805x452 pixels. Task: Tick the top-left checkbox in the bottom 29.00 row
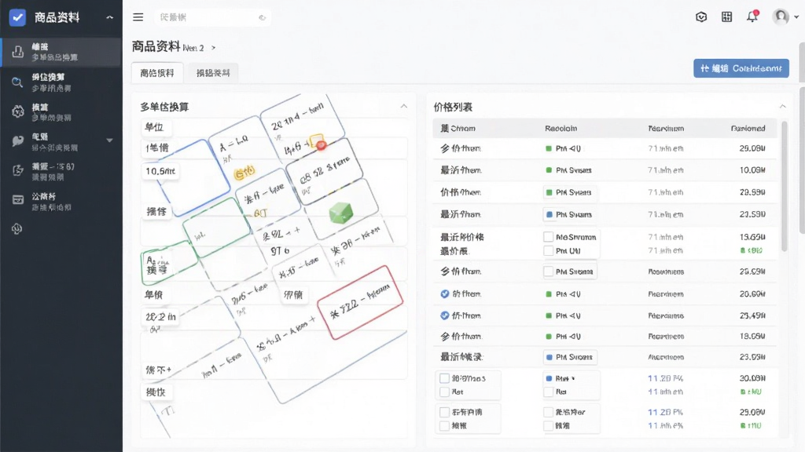[x=445, y=412]
